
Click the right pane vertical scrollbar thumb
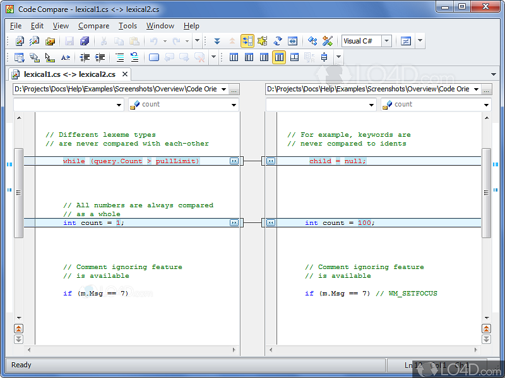[x=486, y=193]
